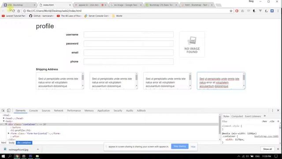The image size is (282, 159).
Task: Open the Audits tab
Action: 130,110
